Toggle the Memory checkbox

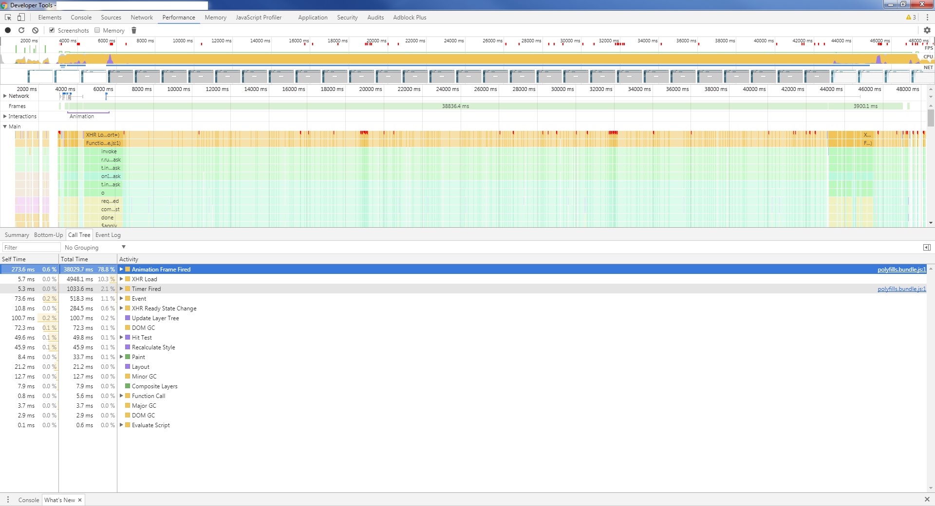pos(97,30)
